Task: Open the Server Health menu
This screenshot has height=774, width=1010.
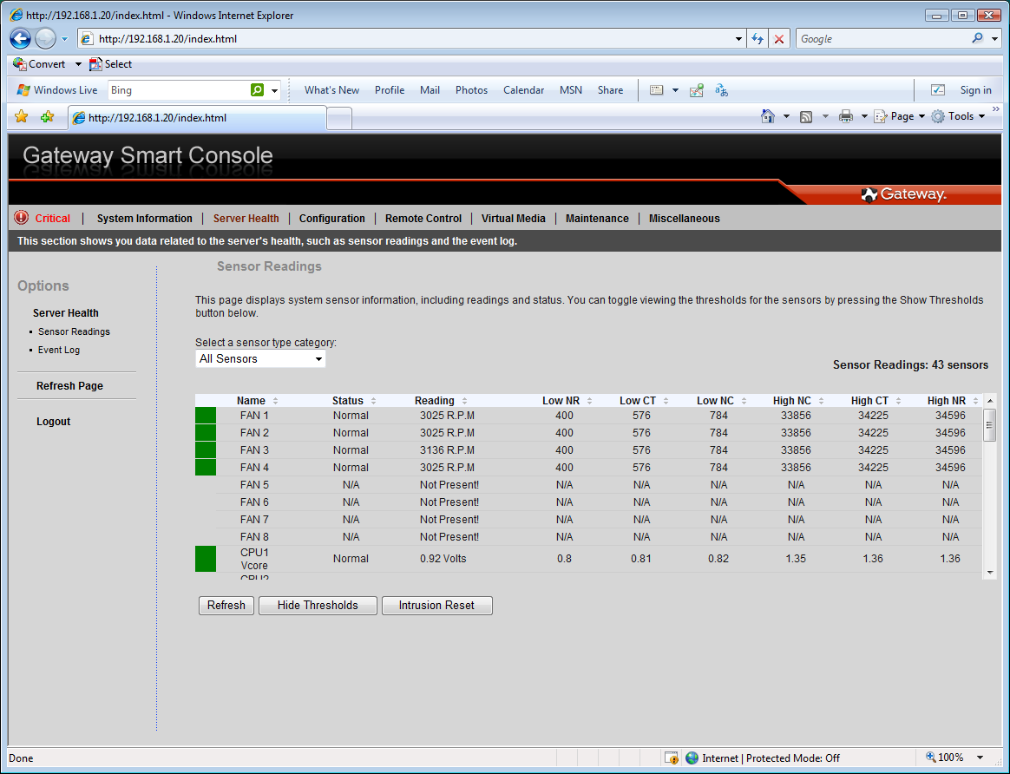Action: pos(246,219)
